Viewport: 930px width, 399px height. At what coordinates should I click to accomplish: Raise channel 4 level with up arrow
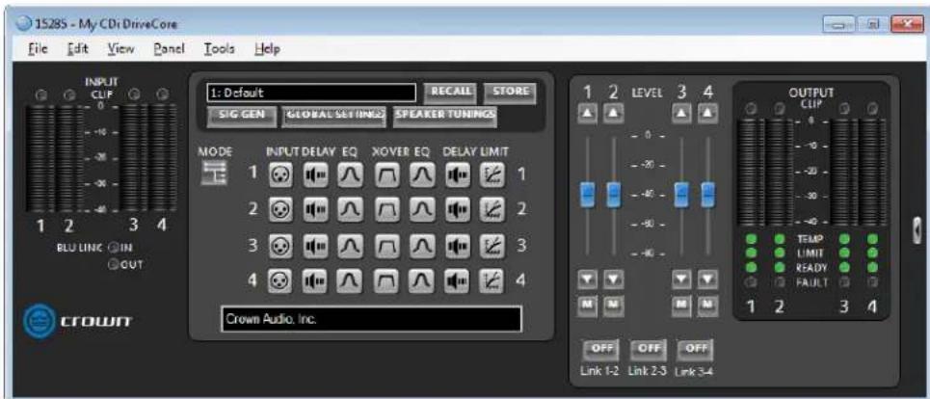(x=707, y=113)
